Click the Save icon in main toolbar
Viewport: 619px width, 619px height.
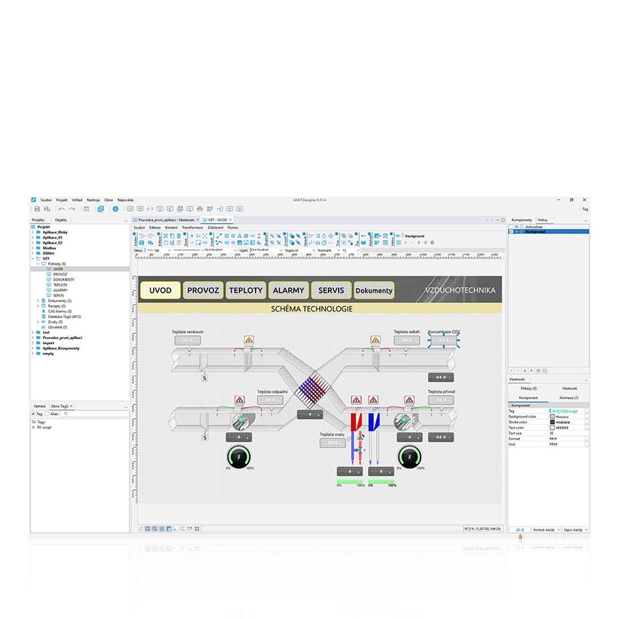point(37,209)
